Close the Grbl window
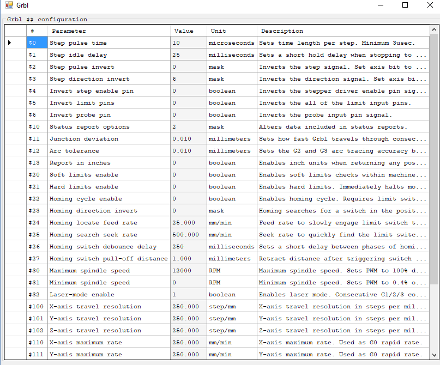This screenshot has width=440, height=365. pos(430,5)
